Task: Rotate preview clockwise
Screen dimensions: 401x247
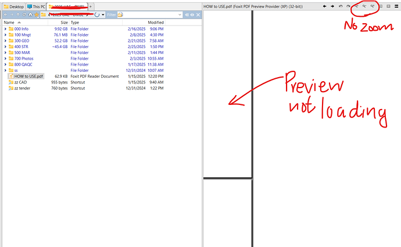Action: [348, 6]
